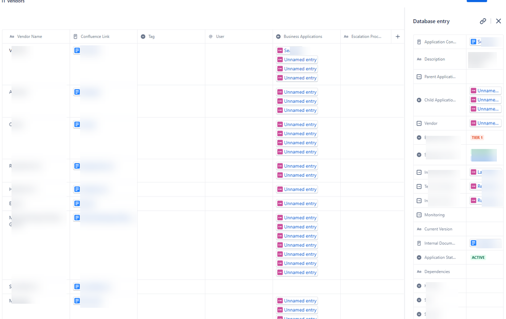
Task: Open the Tag column dropdown chevron
Action: 142,36
